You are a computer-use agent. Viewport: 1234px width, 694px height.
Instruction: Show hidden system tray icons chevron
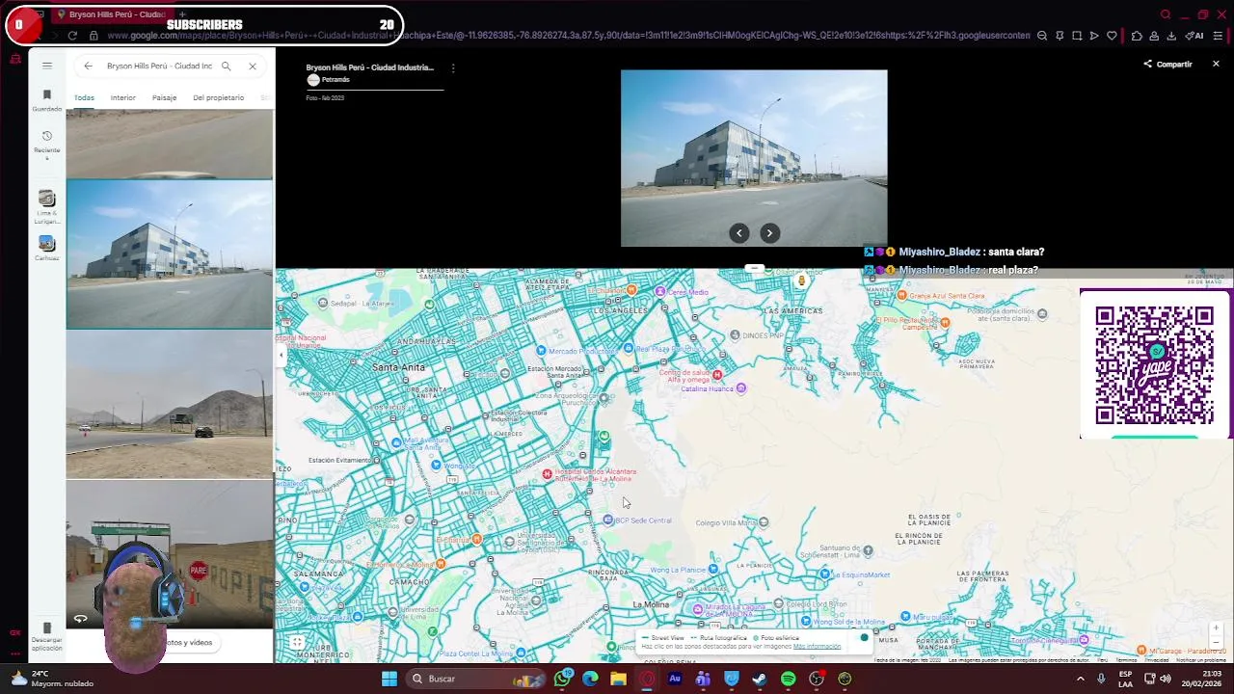point(1080,679)
